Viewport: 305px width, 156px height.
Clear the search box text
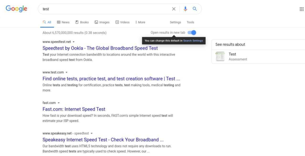pos(174,9)
